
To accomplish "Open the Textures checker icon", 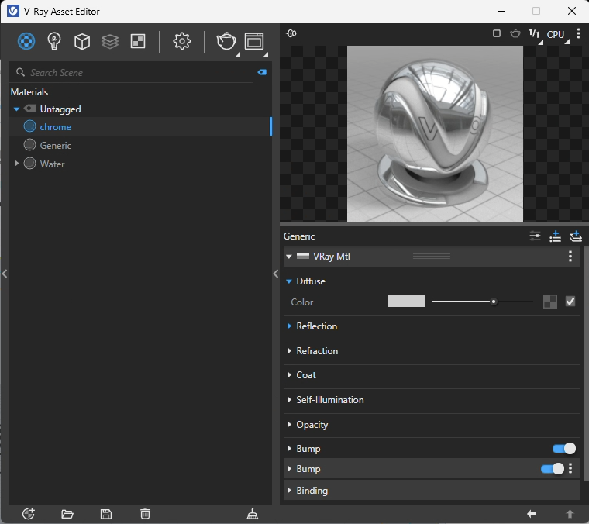I will pos(138,41).
